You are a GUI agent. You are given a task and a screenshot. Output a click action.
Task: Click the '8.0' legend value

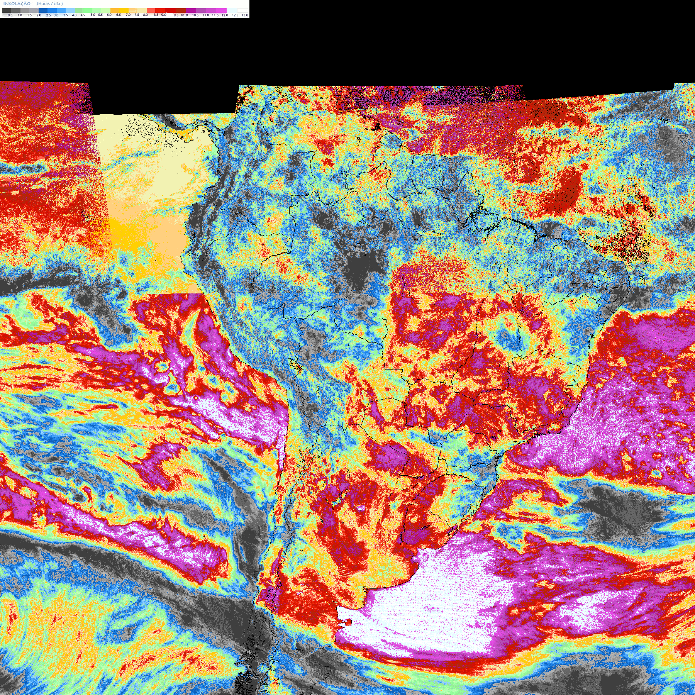point(146,15)
